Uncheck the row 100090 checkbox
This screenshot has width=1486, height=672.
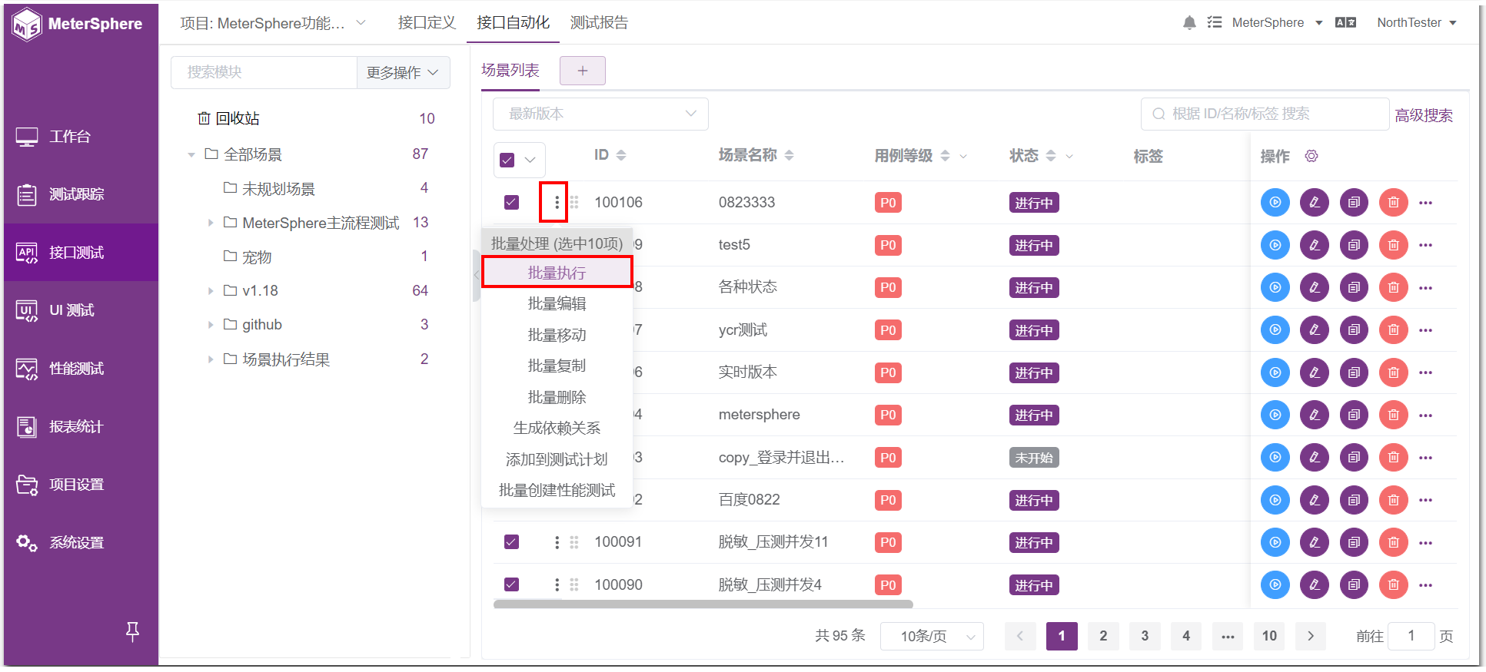(x=511, y=584)
